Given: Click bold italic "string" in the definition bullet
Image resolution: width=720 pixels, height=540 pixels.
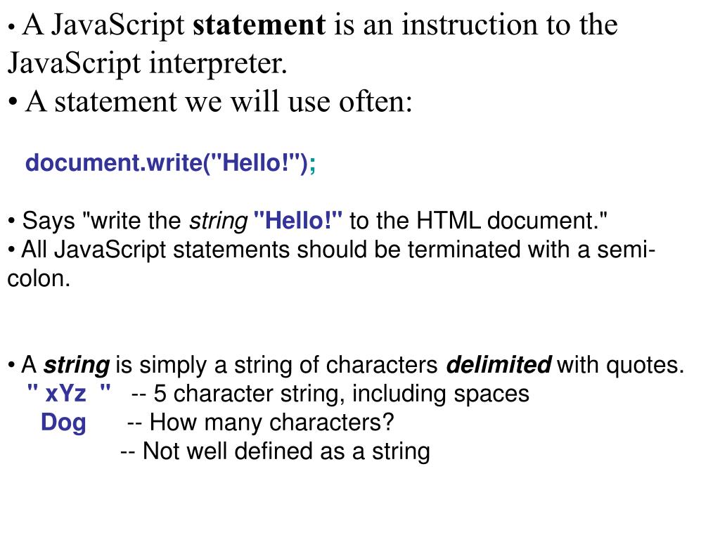Looking at the screenshot, I should coord(76,366).
